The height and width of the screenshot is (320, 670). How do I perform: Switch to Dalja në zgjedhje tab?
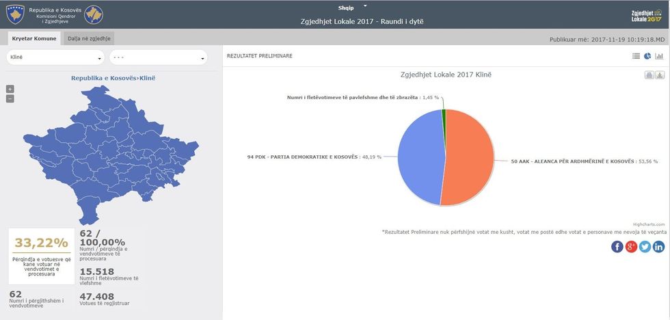[x=90, y=39]
